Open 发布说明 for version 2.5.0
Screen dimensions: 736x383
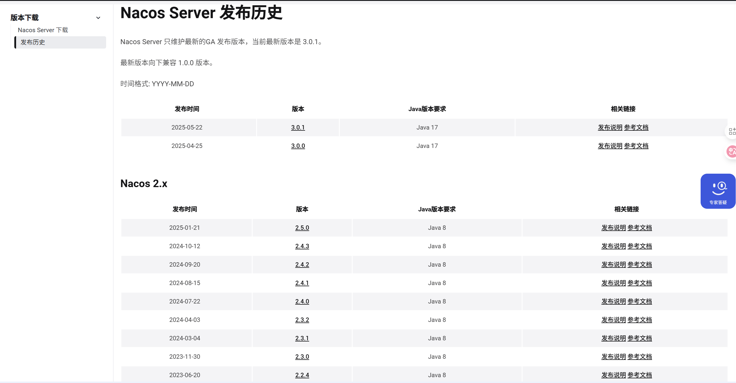613,228
